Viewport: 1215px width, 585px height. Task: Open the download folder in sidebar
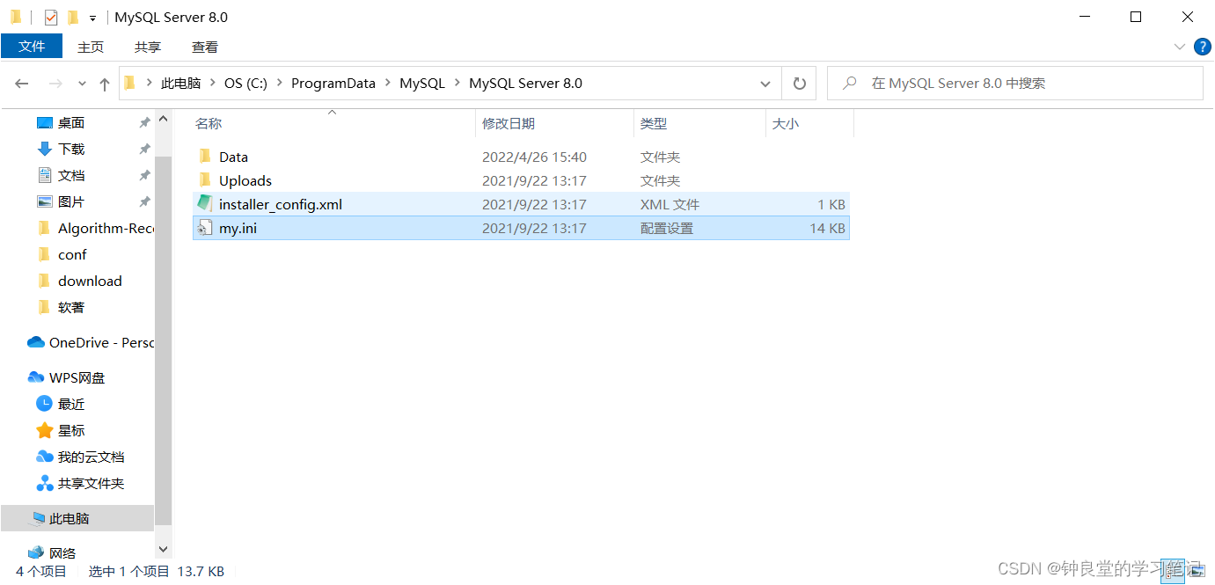(x=90, y=281)
